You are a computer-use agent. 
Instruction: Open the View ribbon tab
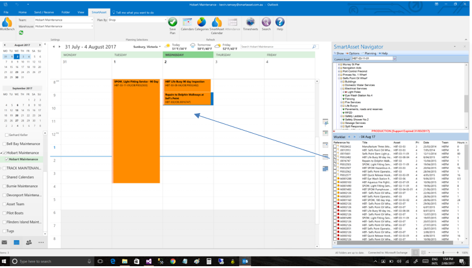(x=81, y=12)
